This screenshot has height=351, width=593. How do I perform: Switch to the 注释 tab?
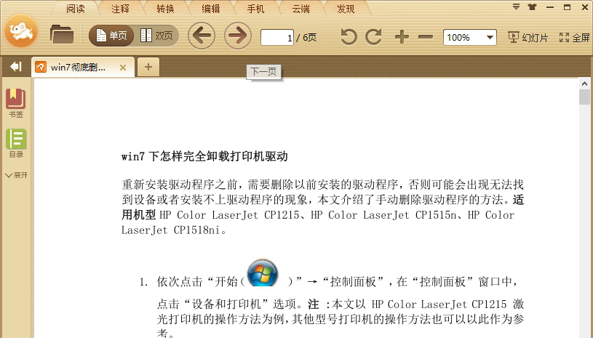point(121,9)
